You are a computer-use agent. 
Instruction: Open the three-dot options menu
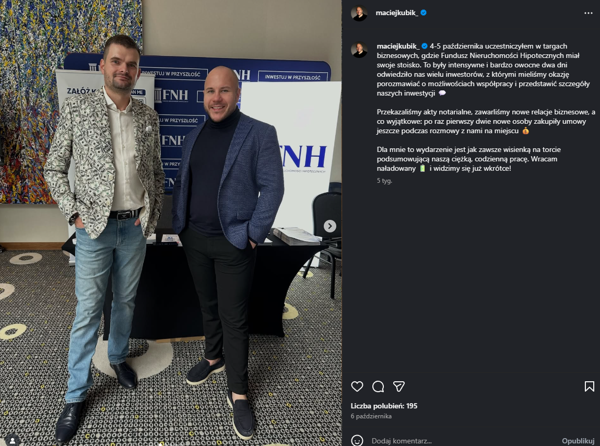tap(588, 13)
